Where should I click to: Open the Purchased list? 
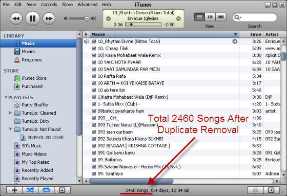tap(38, 86)
